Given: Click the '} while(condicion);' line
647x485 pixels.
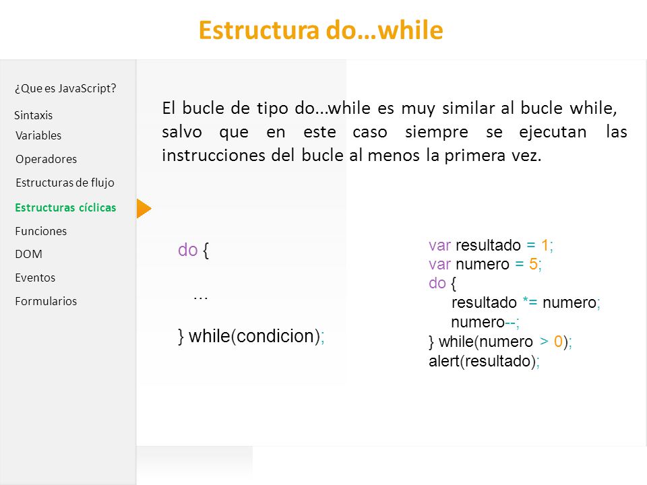Looking at the screenshot, I should [251, 336].
